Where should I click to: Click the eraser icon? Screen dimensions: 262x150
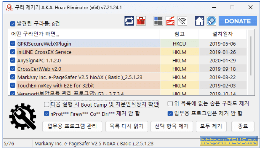(211, 21)
